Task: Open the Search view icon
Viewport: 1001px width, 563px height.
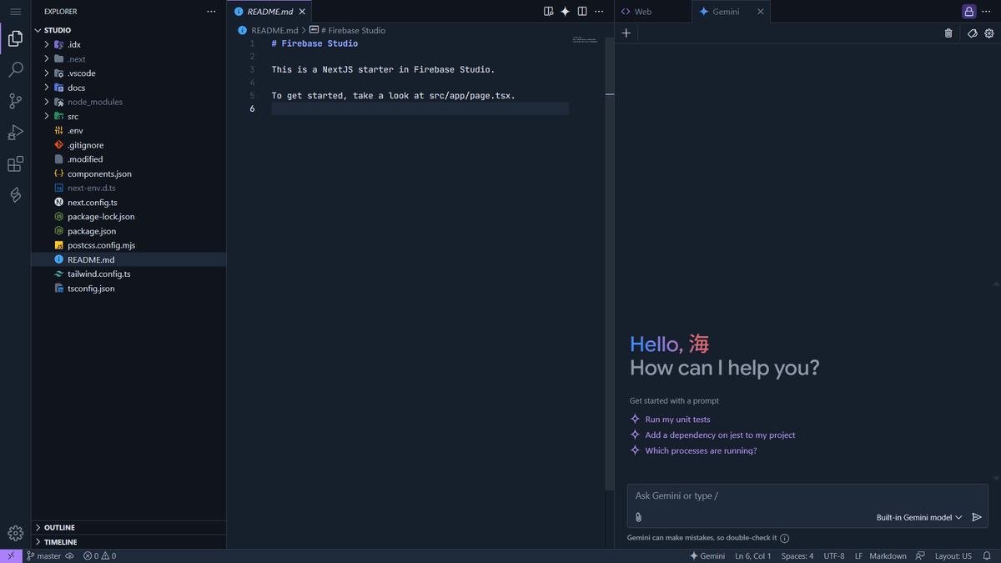Action: (15, 70)
